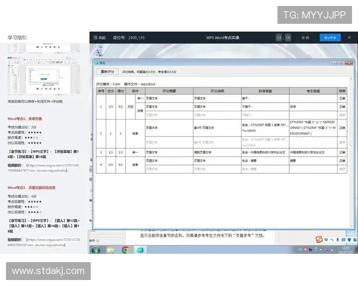Select the teal exam app taskbar icon
This screenshot has width=358, height=286.
point(140,250)
